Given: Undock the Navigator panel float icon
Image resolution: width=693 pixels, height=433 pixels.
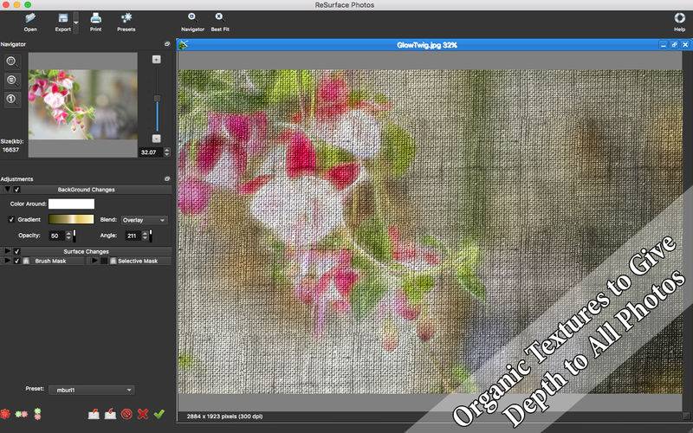Looking at the screenshot, I should coord(167,44).
